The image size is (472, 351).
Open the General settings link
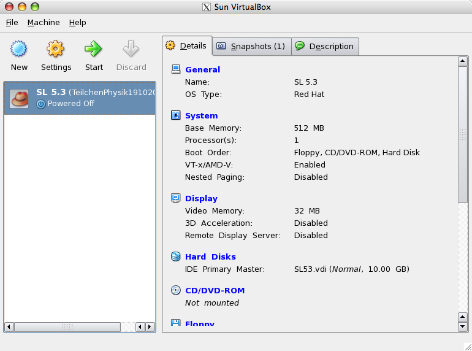[202, 69]
